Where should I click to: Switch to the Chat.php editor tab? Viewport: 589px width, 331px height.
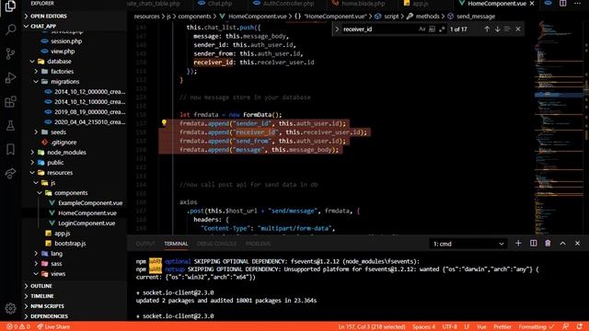tap(220, 4)
